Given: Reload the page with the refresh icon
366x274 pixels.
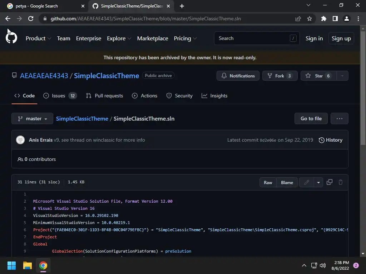Looking at the screenshot, I should tap(31, 19).
